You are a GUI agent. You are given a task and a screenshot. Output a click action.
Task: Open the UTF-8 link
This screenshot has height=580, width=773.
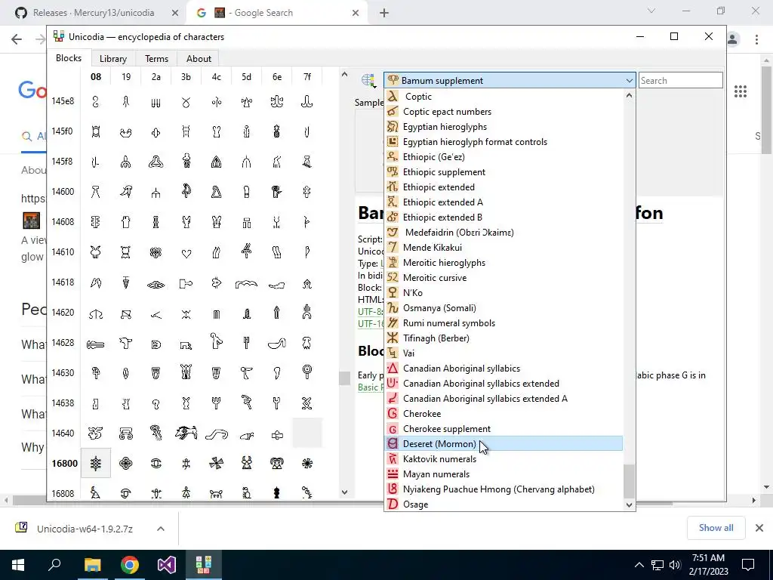tap(370, 312)
